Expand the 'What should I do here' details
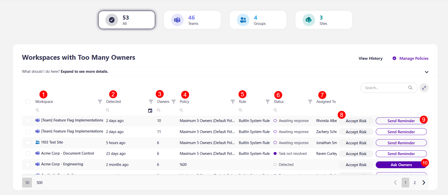The image size is (448, 195). (426, 72)
